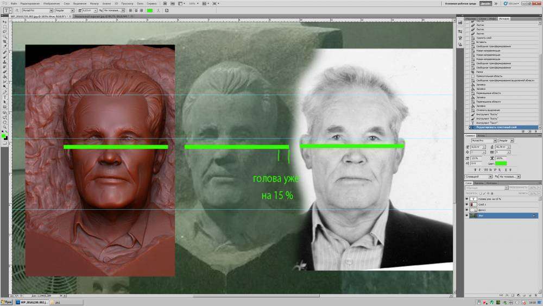Click the 'Дизайн' workspace button
This screenshot has width=543, height=306.
point(485,3)
